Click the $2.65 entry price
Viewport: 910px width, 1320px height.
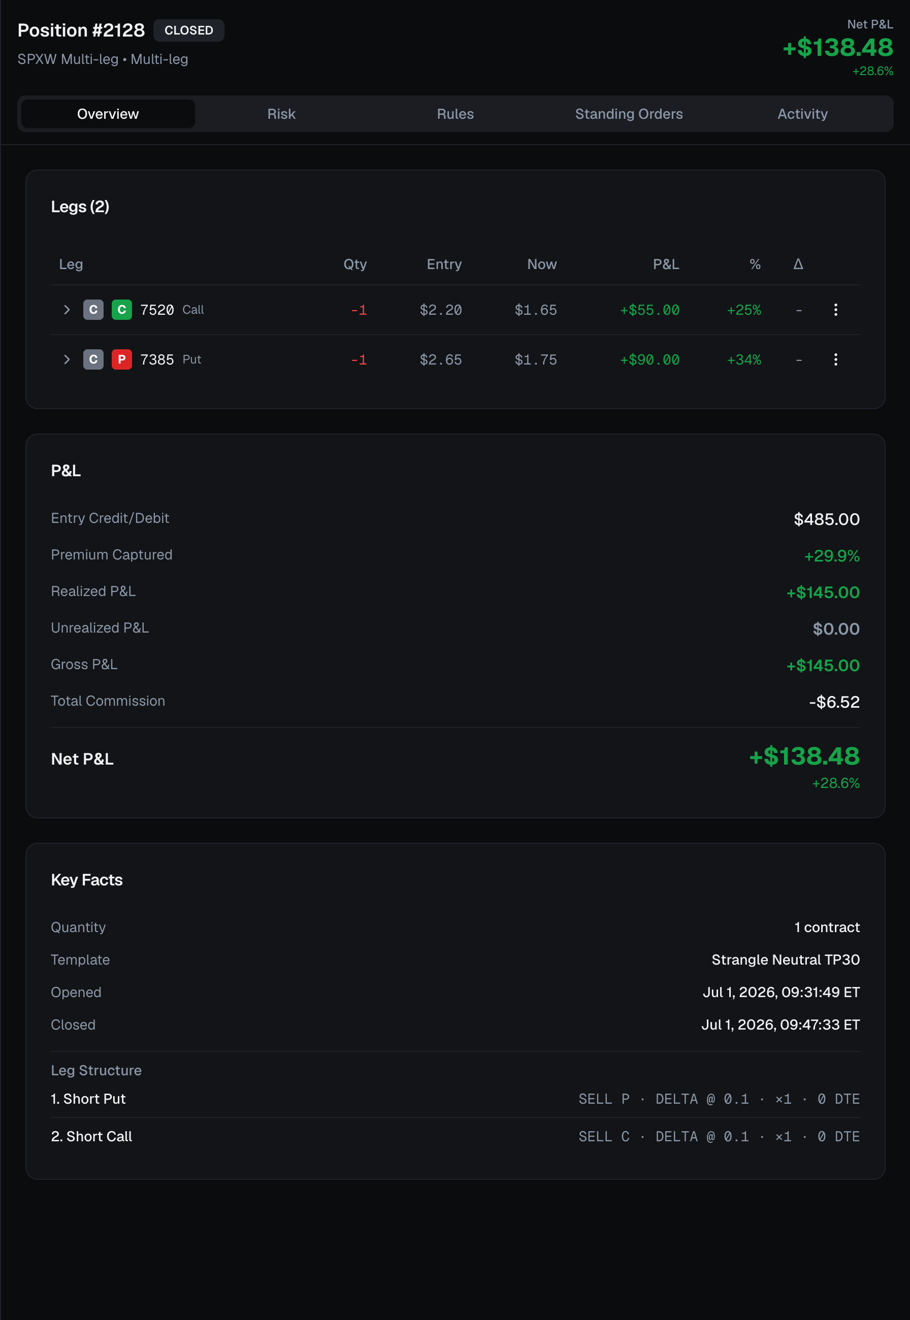click(x=441, y=359)
